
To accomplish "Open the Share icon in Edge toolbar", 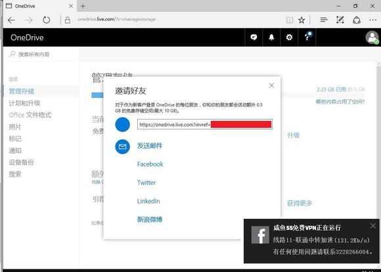I will click(357, 20).
